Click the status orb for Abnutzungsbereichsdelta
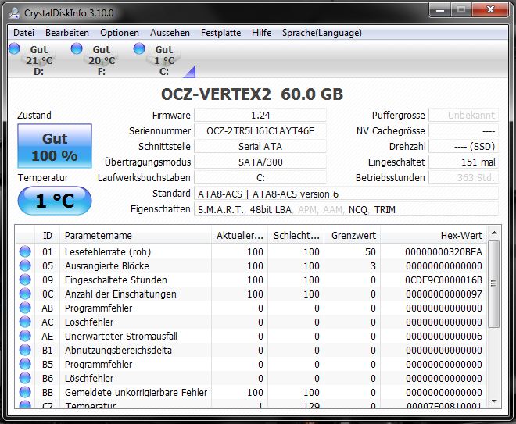Screen dimensions: 516x424 pos(25,350)
